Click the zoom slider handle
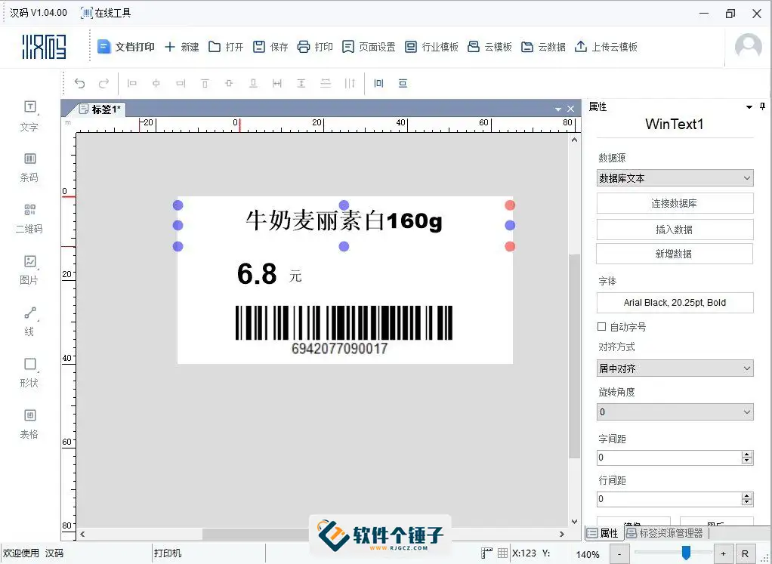Screen dimensions: 772x564 click(x=686, y=553)
